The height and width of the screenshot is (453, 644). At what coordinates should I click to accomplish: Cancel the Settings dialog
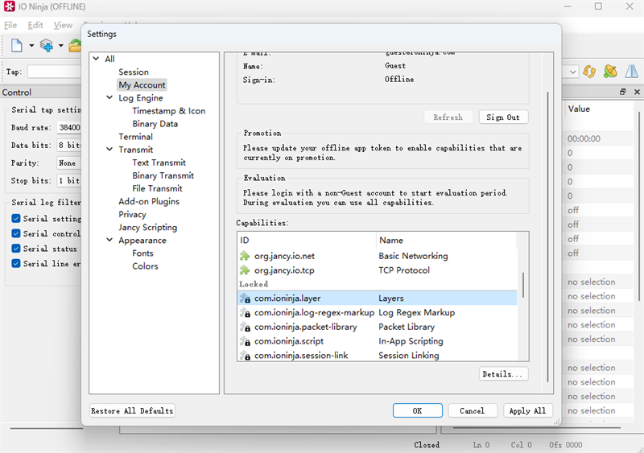tap(473, 410)
